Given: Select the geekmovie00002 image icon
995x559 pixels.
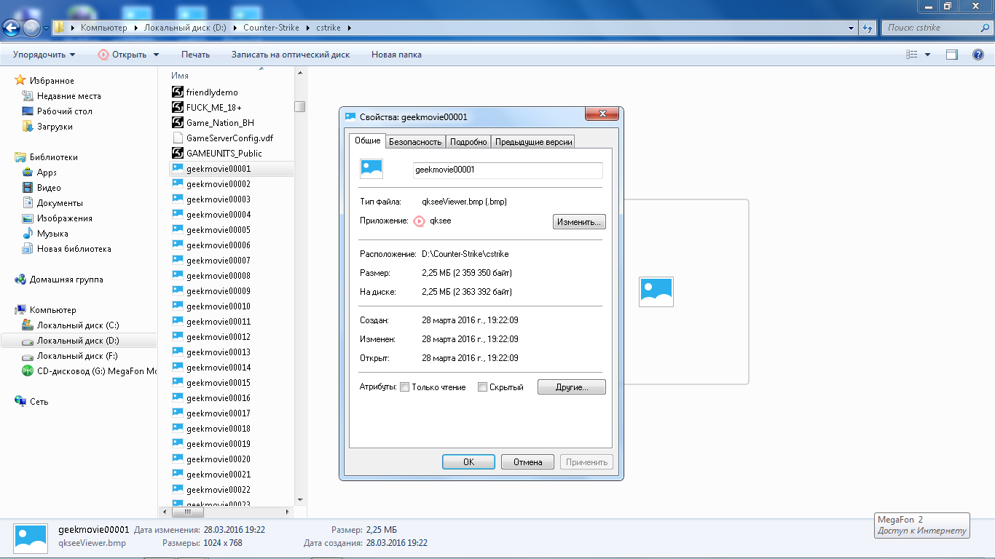Looking at the screenshot, I should [x=178, y=184].
